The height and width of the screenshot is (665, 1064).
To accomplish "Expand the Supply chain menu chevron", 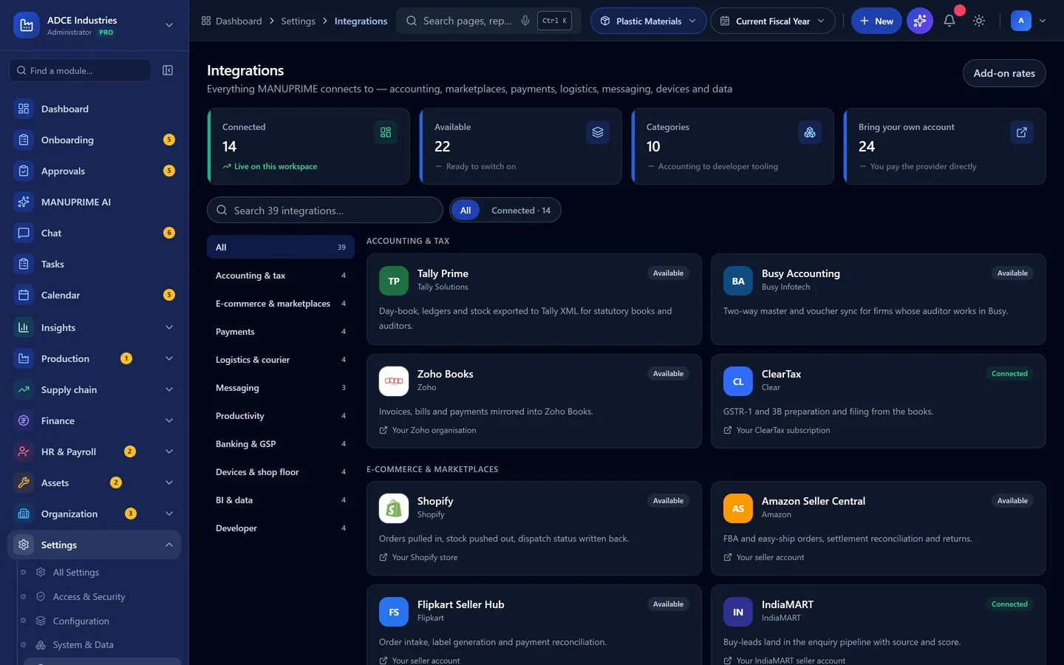I will click(x=169, y=389).
